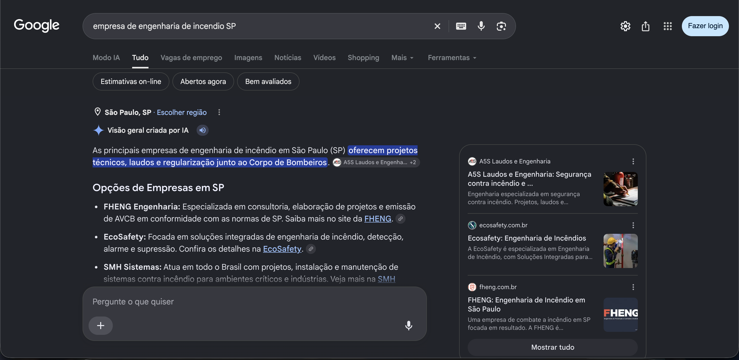Open the Notícias tab
The image size is (739, 360).
coord(288,58)
